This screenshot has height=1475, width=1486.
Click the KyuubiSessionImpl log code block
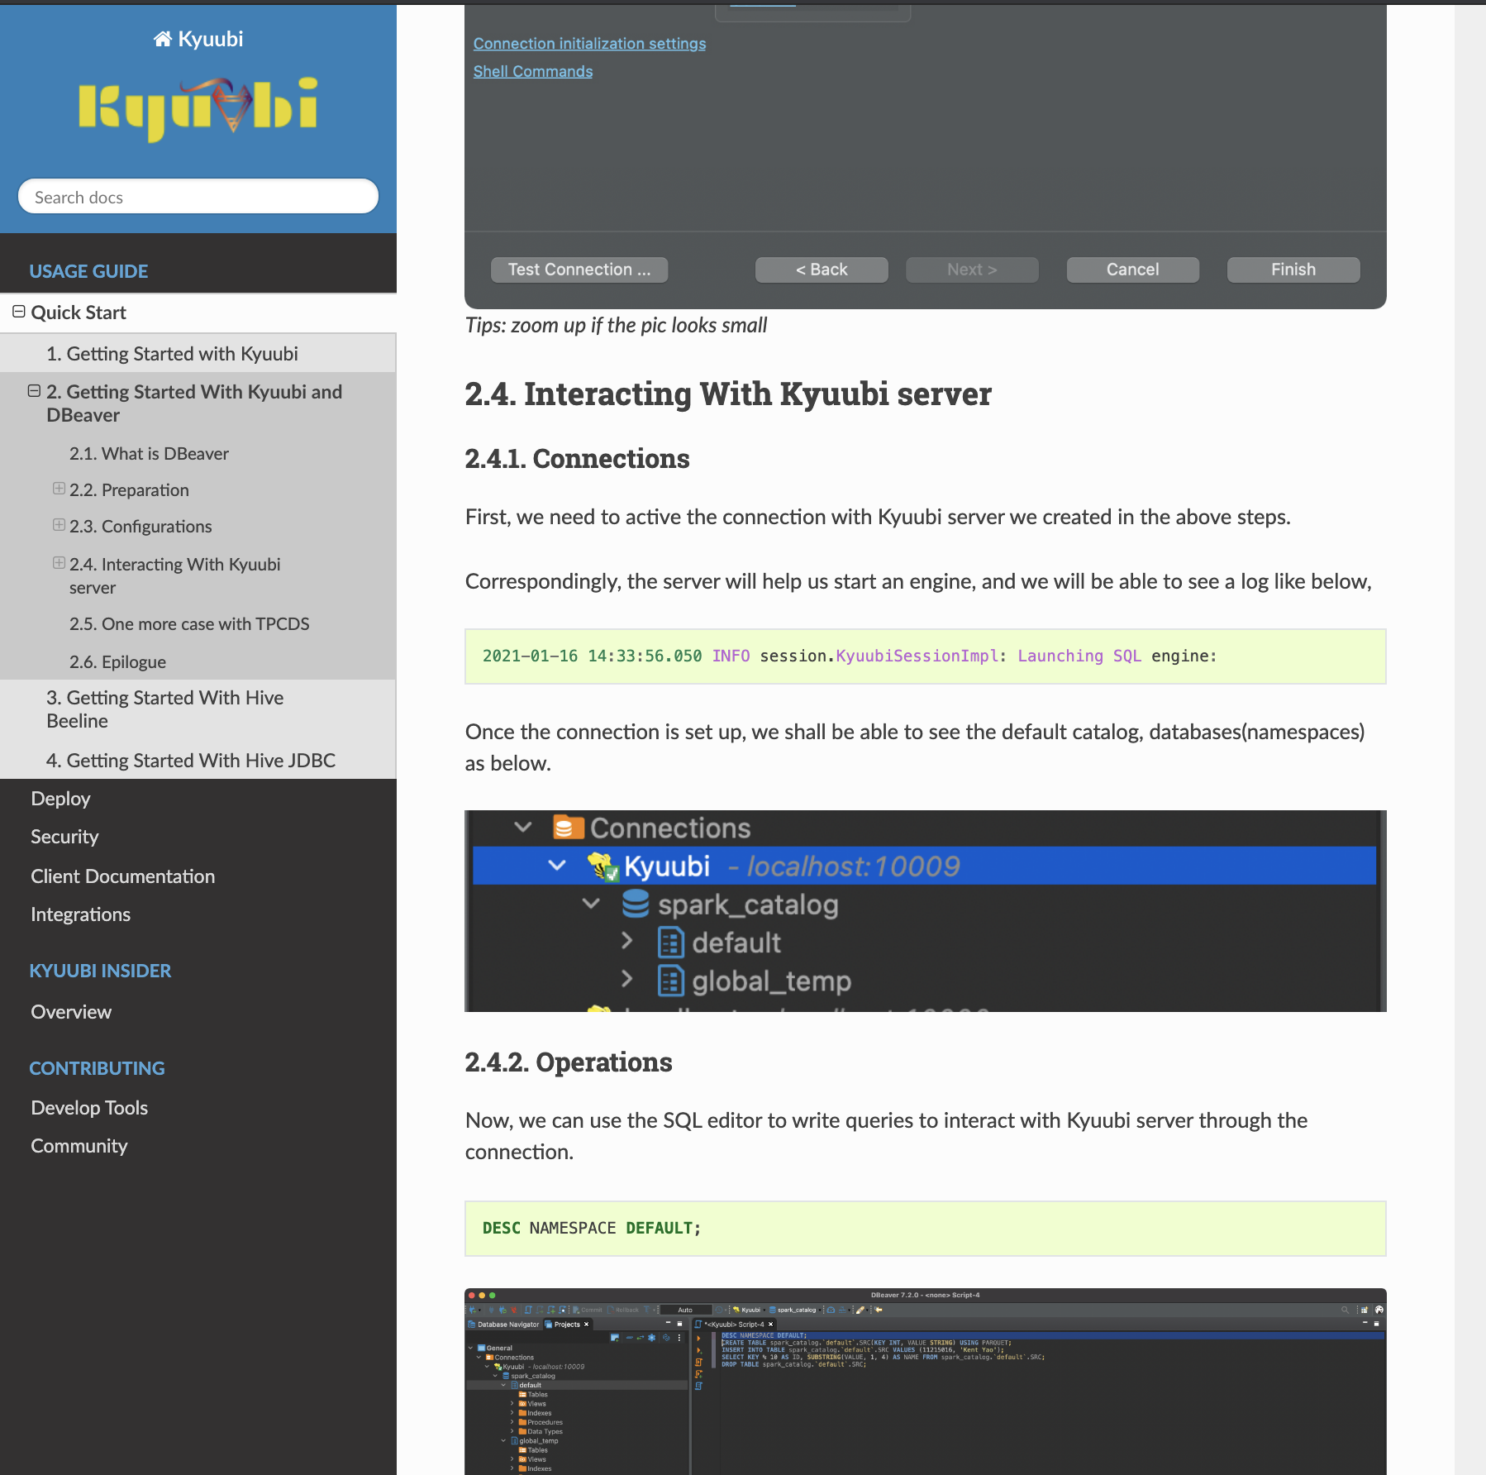[x=925, y=656]
